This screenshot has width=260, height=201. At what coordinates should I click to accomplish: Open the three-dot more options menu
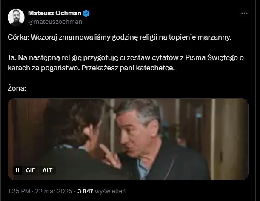[x=244, y=13]
